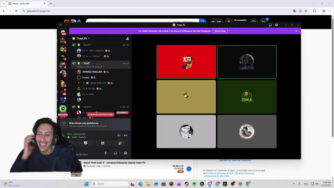Click the Windows Start button
This screenshot has height=188, width=334.
click(x=86, y=184)
